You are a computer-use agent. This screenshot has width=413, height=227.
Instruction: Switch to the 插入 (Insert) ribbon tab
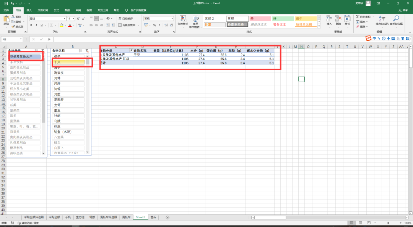[x=29, y=10]
